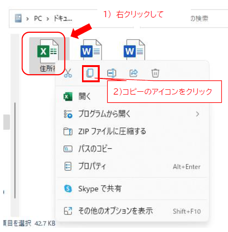Select the second Word document file
This screenshot has height=232, width=228.
pos(134,50)
